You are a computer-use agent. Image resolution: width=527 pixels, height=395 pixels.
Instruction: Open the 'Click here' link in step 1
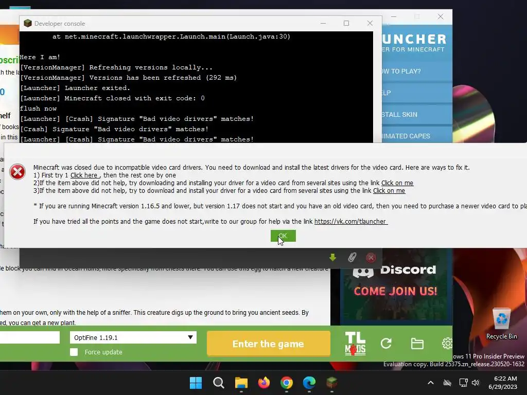(84, 175)
